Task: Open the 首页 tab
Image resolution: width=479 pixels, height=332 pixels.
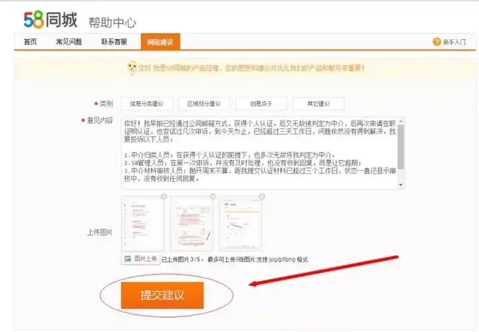Action: click(x=30, y=41)
